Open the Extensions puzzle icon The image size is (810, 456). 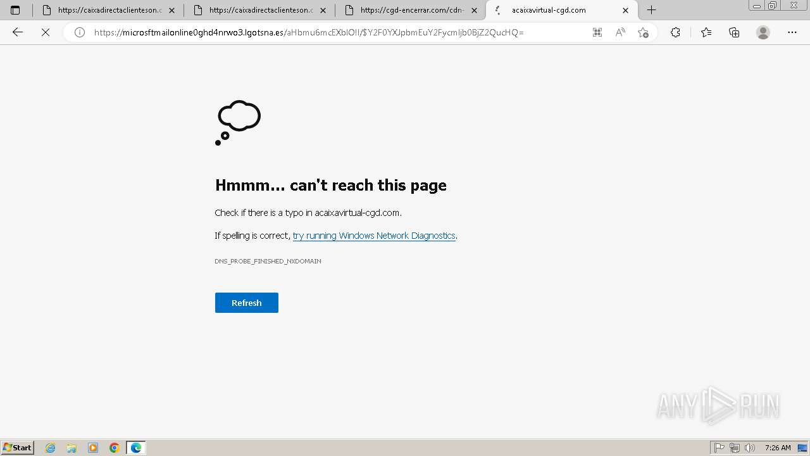(675, 32)
